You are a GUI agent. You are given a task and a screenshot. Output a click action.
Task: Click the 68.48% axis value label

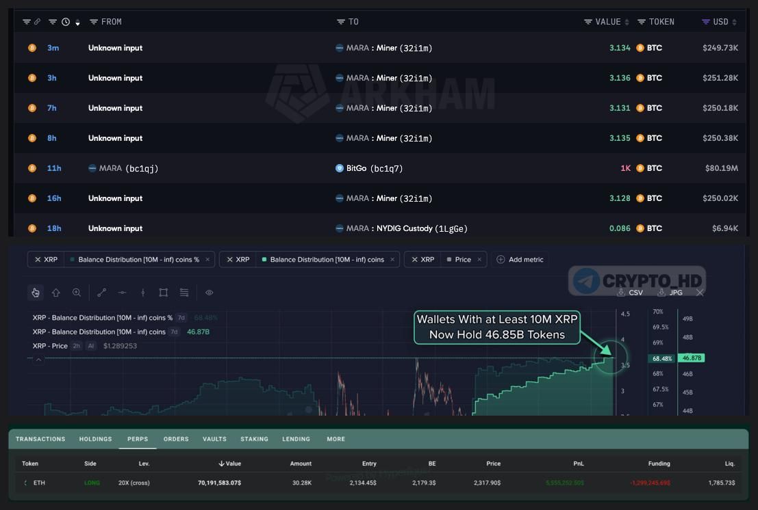(662, 358)
